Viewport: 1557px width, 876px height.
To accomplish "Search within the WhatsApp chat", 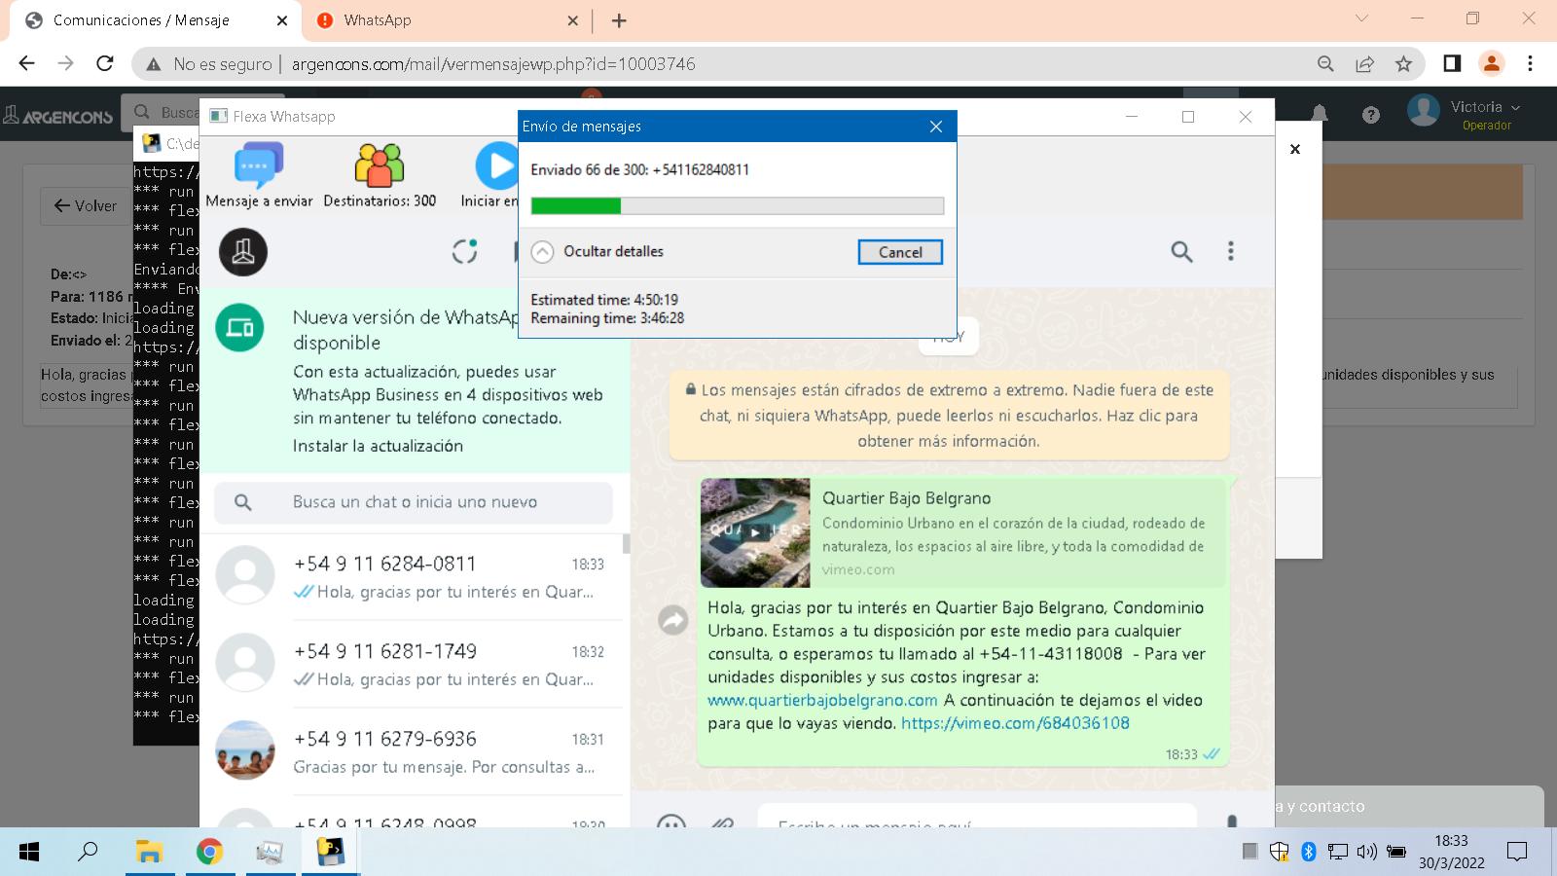I will (1181, 252).
